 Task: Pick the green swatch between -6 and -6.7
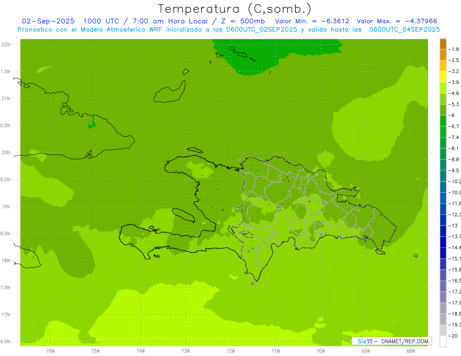tap(443, 121)
